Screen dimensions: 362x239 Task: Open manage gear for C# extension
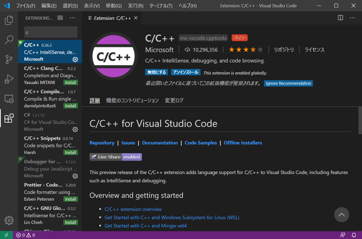tap(75, 129)
